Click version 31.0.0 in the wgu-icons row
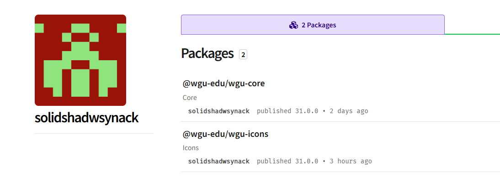The width and height of the screenshot is (500, 193). [306, 161]
